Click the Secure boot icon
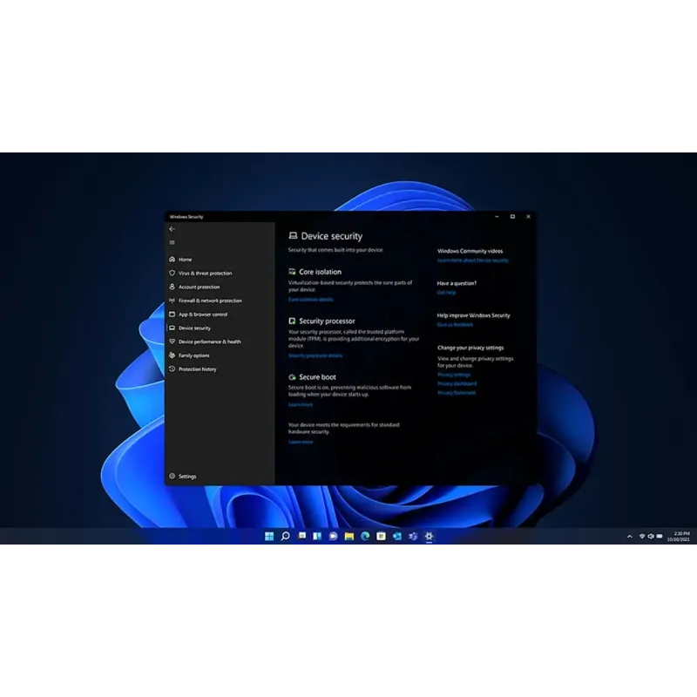697x697 pixels. [292, 377]
